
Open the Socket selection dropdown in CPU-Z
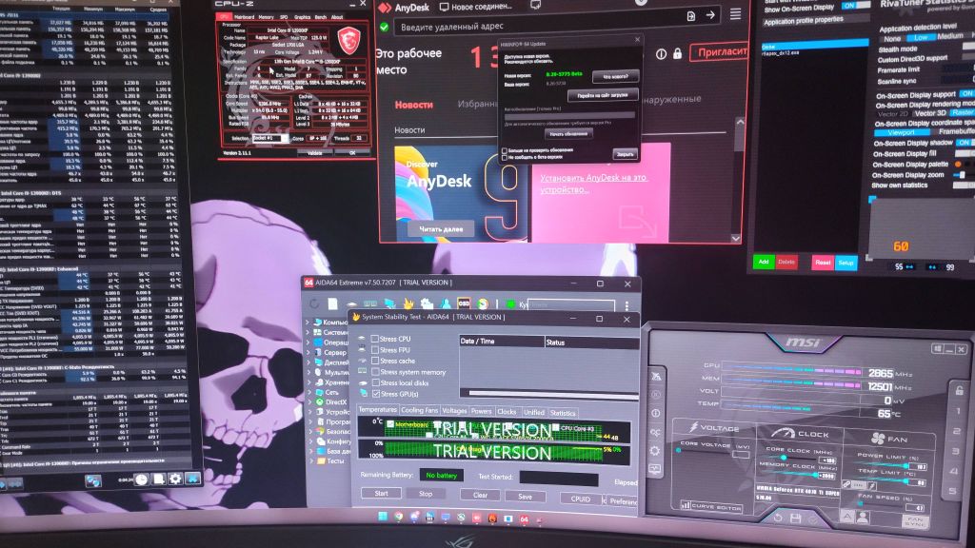pos(269,138)
